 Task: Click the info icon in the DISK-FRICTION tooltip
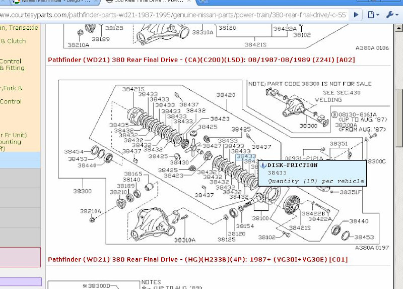263,165
